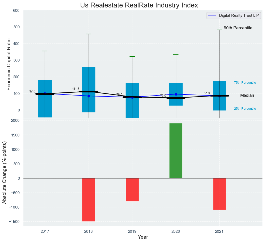265x242 pixels.
Task: Select the 2020 blue percentile box
Action: [176, 89]
